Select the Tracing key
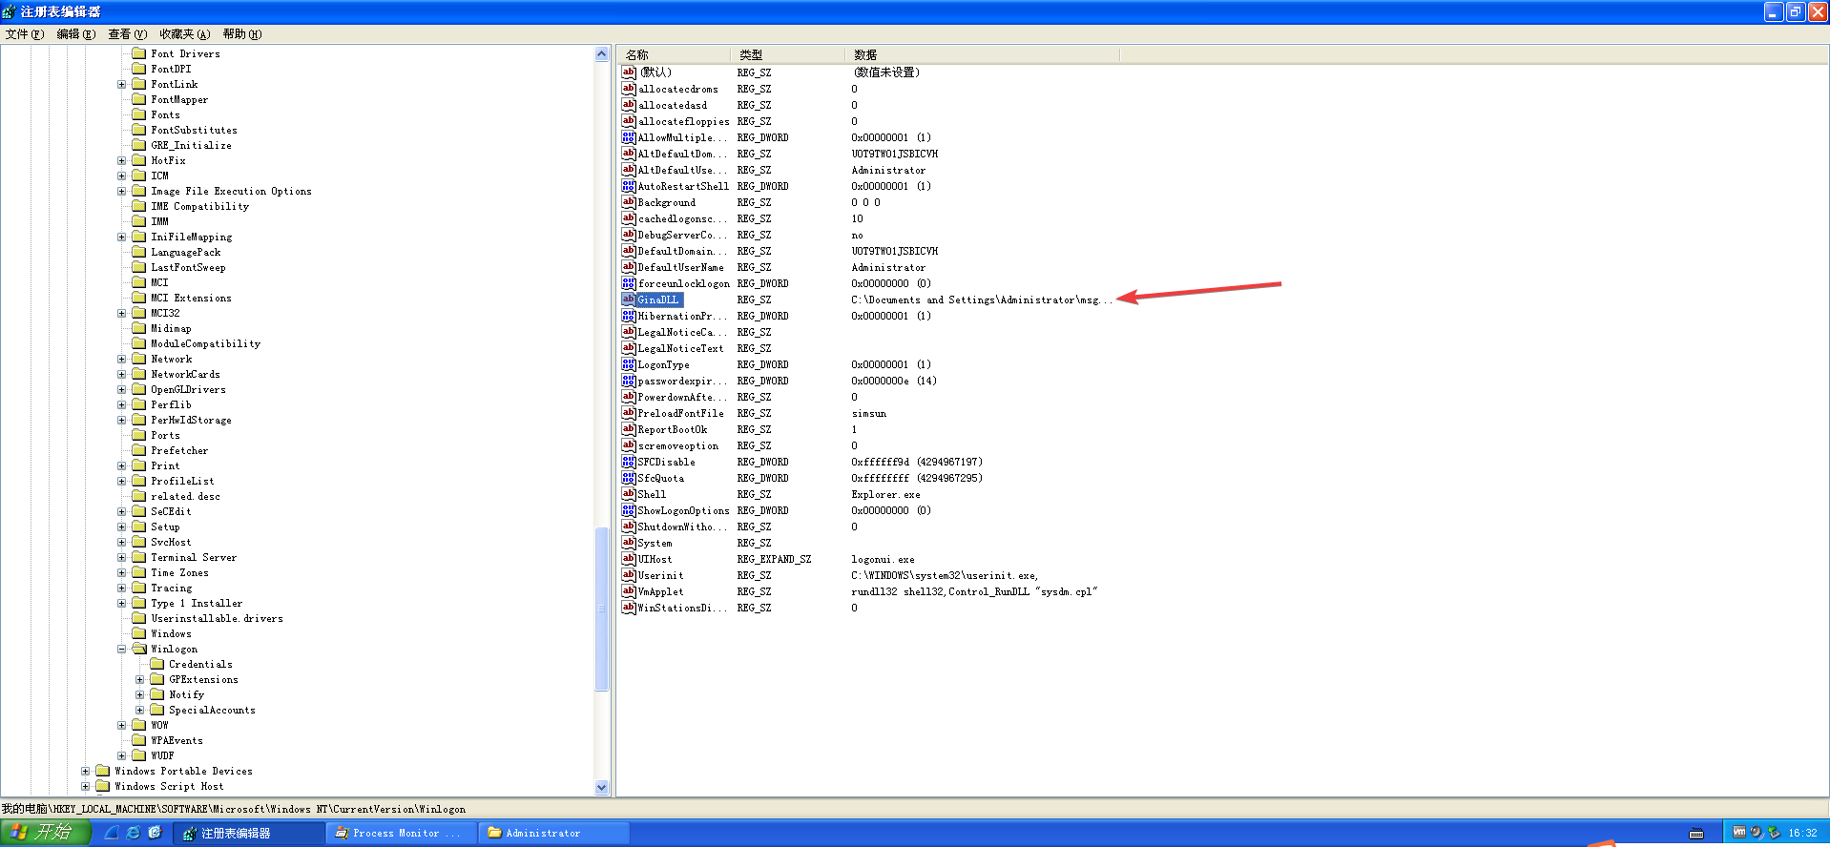This screenshot has width=1830, height=847. tap(172, 588)
